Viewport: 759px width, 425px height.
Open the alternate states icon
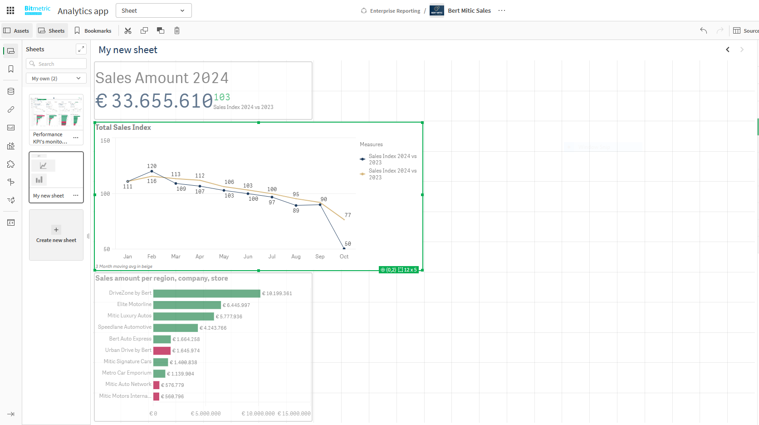[11, 200]
